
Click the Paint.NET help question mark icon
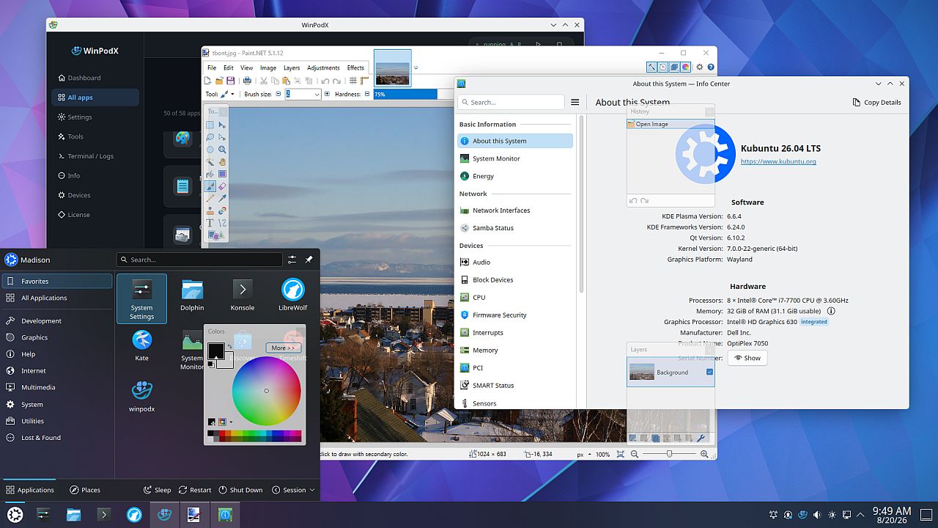[711, 67]
